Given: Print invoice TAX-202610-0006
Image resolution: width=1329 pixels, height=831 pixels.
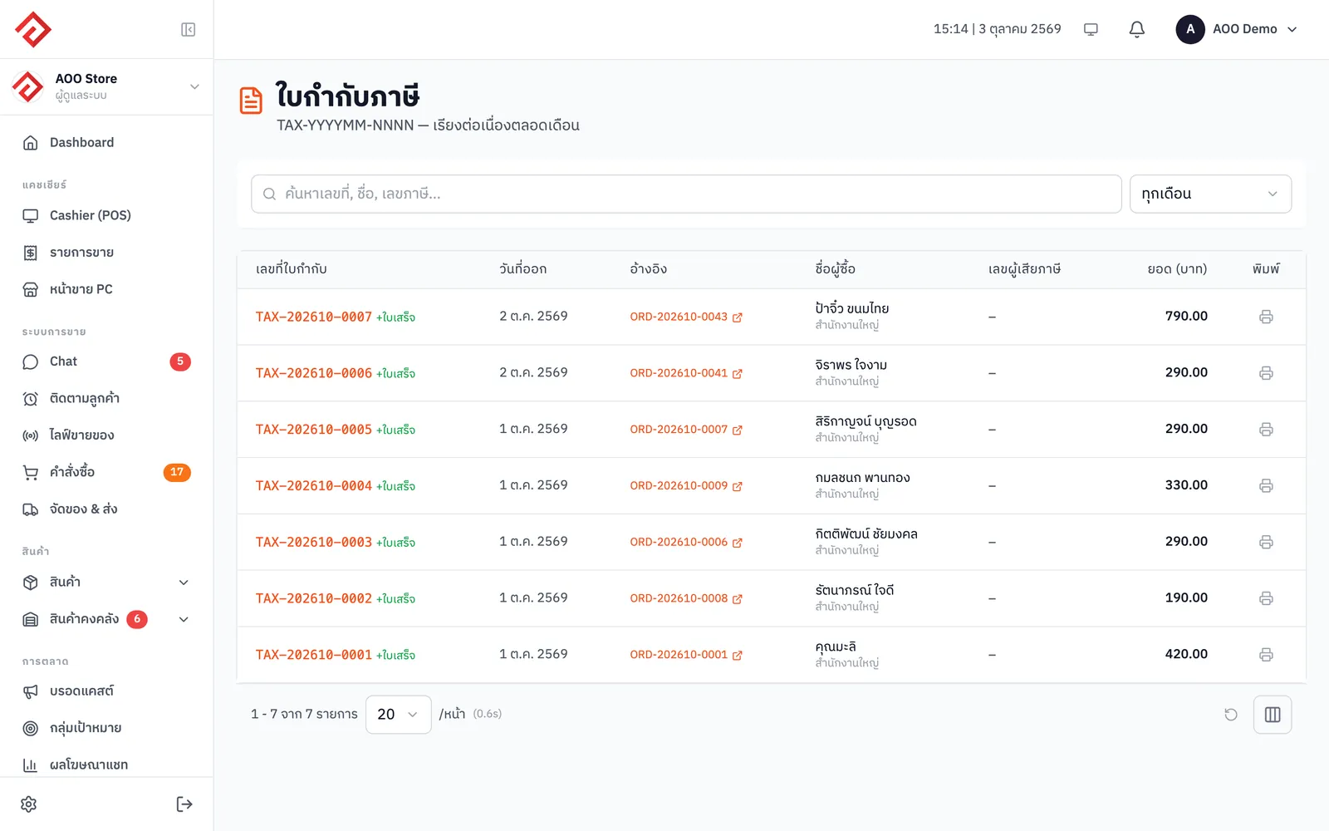Looking at the screenshot, I should (x=1266, y=373).
